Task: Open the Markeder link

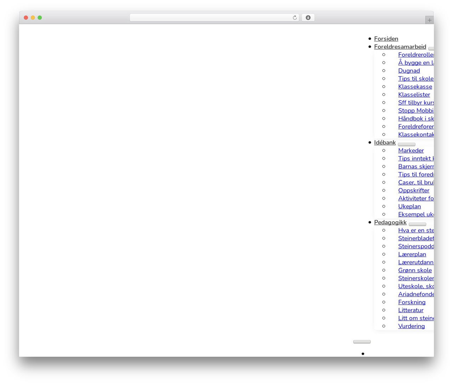Action: 411,150
